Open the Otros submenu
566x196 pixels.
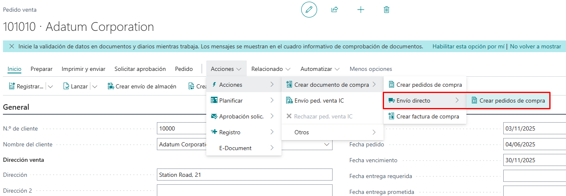[x=332, y=132]
